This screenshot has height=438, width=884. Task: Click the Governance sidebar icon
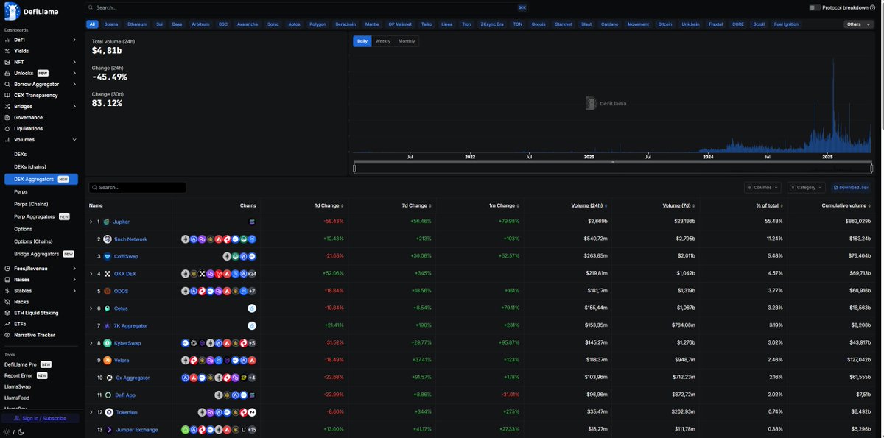pyautogui.click(x=7, y=117)
